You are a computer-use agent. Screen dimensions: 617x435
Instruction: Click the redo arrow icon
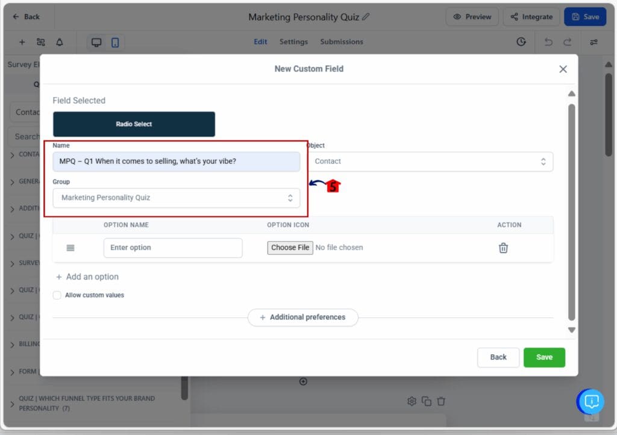(x=567, y=42)
